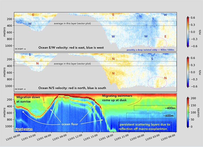203x147 pixels.
Task: Click the signal return counts colorbar
Action: pos(188,112)
